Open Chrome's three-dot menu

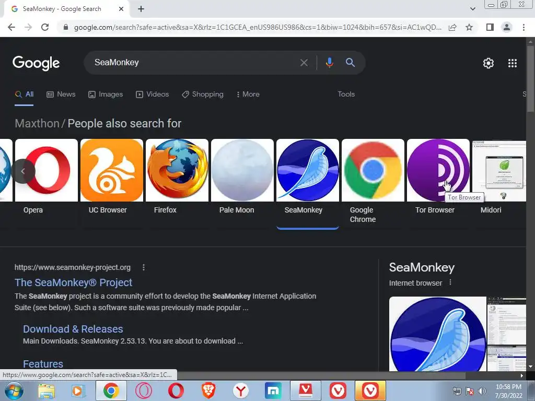click(524, 27)
